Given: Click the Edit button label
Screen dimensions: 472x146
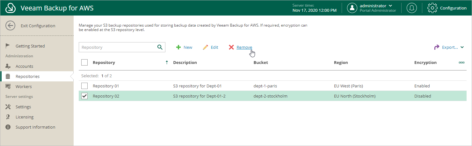Looking at the screenshot, I should coord(214,47).
